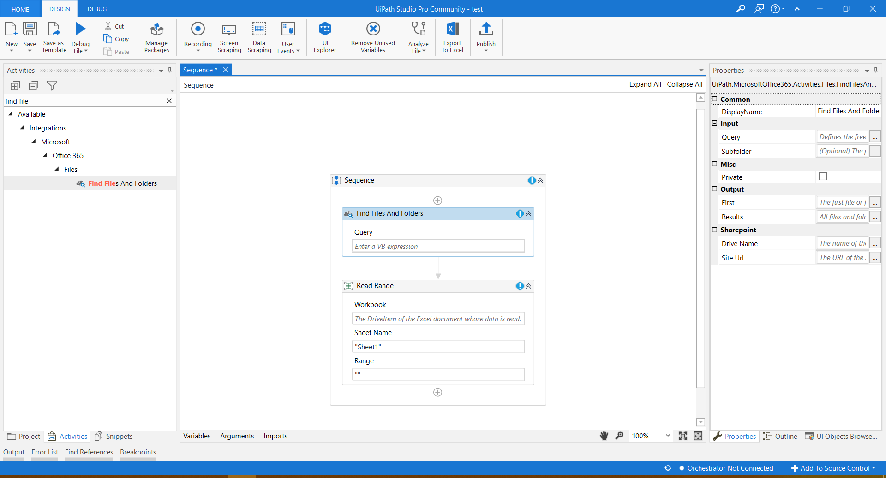Click the Sheet Name input field
Image resolution: width=886 pixels, height=478 pixels.
pyautogui.click(x=438, y=347)
